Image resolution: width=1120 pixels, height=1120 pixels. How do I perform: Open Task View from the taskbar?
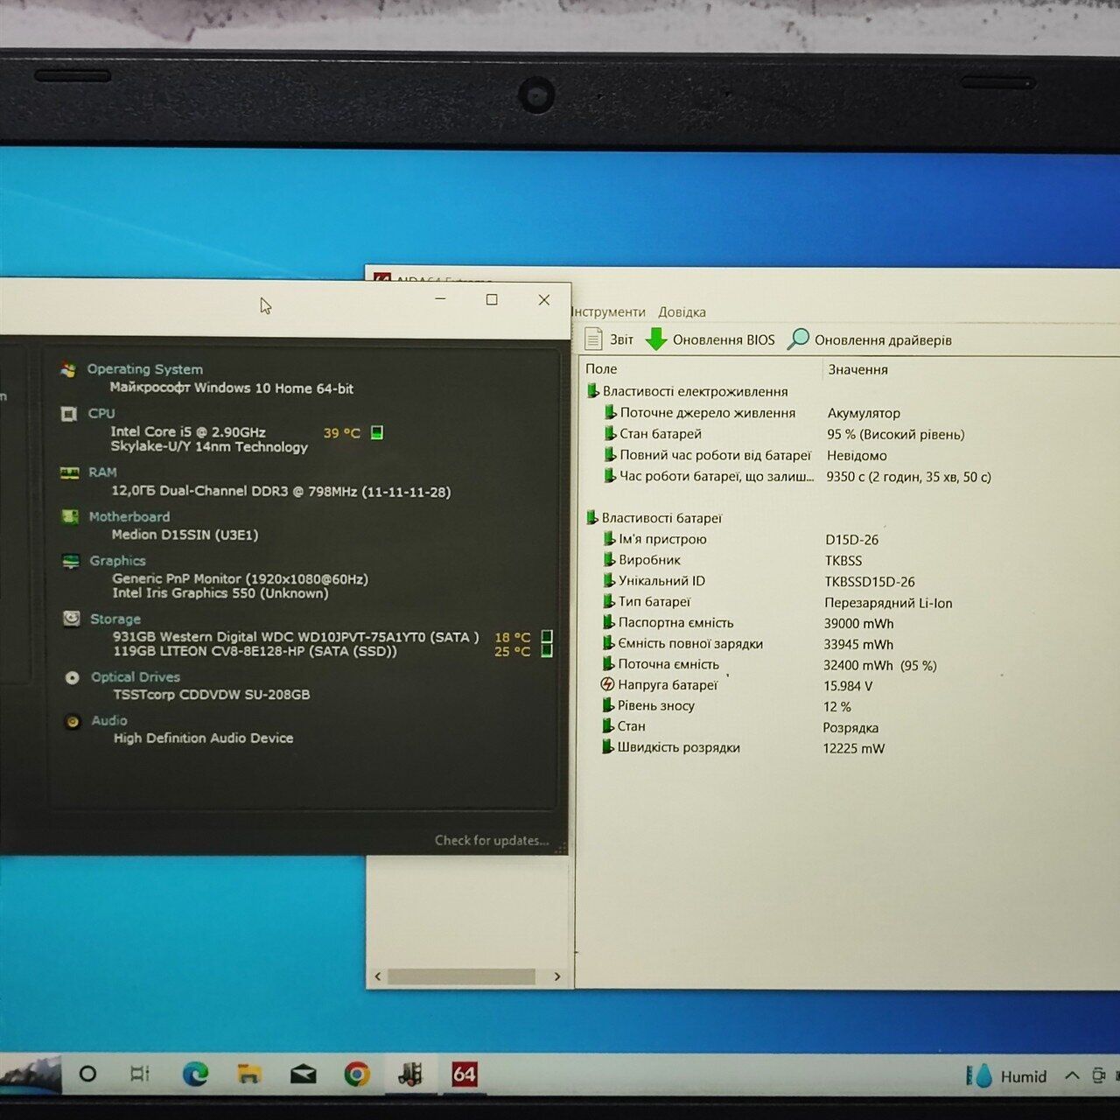(x=140, y=1074)
